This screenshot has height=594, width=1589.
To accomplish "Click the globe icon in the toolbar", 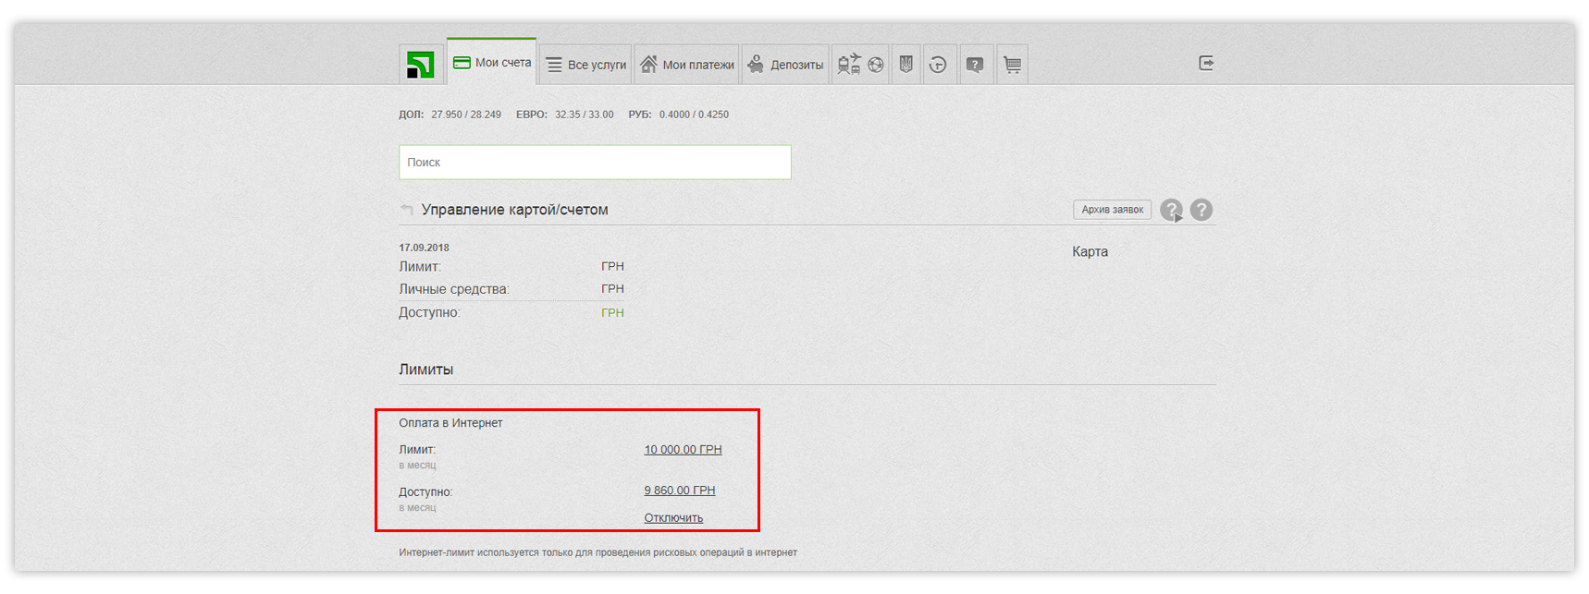I will pyautogui.click(x=875, y=65).
